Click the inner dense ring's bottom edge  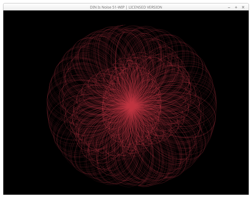pyautogui.click(x=132, y=134)
